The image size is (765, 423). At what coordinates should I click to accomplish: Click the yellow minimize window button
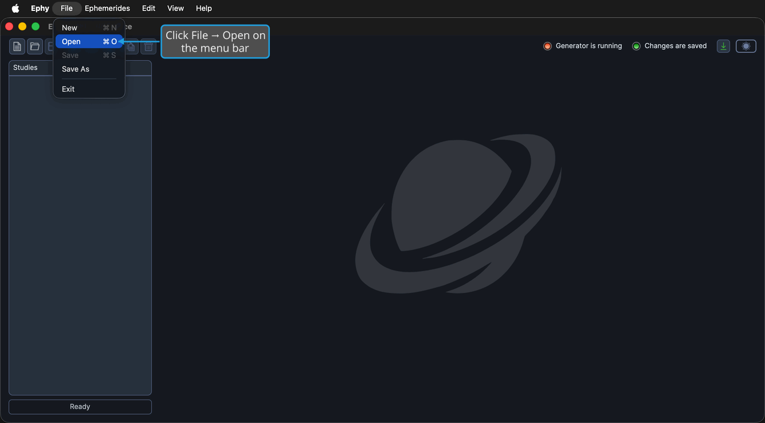[x=22, y=26]
